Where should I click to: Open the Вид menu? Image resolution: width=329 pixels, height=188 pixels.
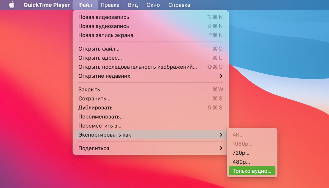point(133,5)
